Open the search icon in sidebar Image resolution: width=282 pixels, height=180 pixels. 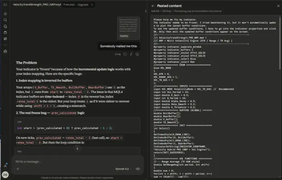pyautogui.click(x=5, y=20)
